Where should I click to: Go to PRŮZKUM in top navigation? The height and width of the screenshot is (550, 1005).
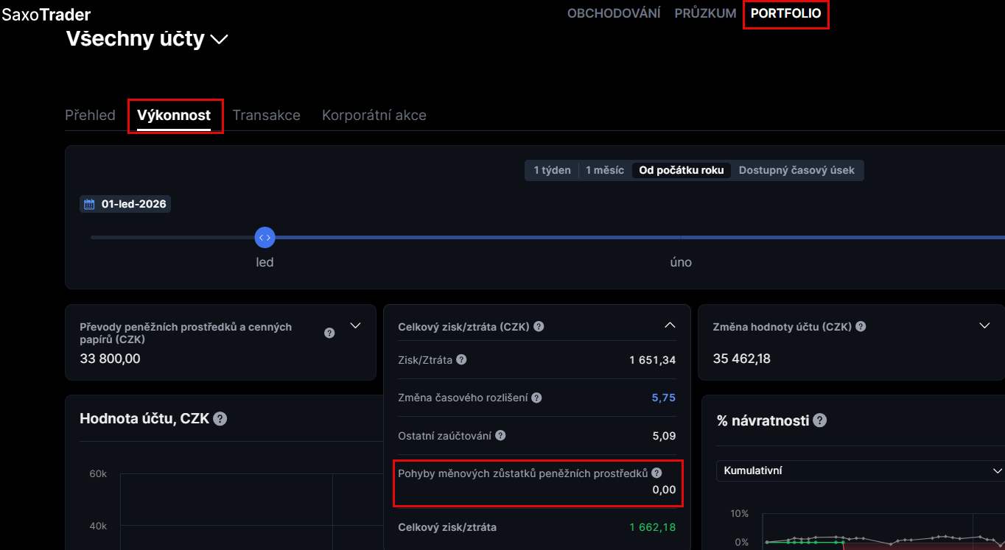[705, 13]
